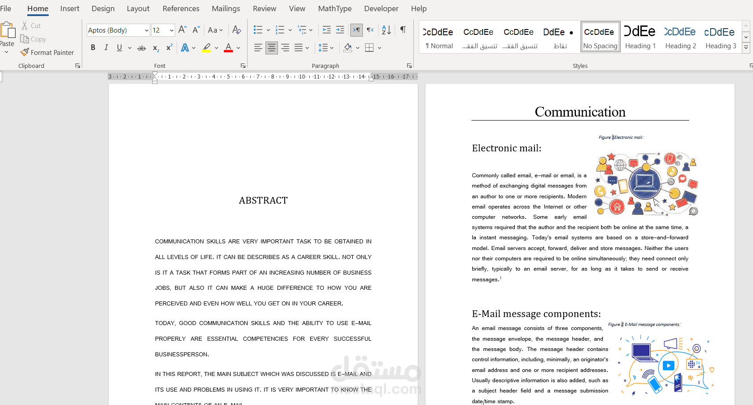Clear all formatting with the eraser A icon
The width and height of the screenshot is (753, 405).
[237, 30]
